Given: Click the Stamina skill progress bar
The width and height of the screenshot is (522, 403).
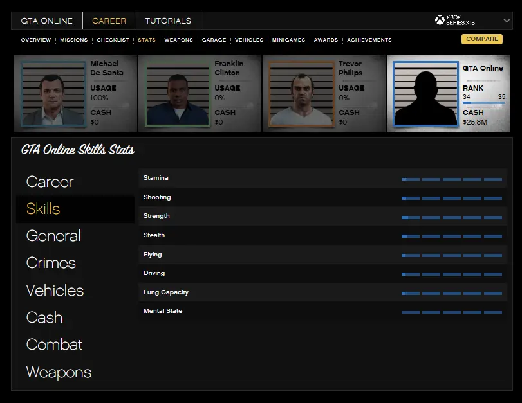Looking at the screenshot, I should pos(451,179).
